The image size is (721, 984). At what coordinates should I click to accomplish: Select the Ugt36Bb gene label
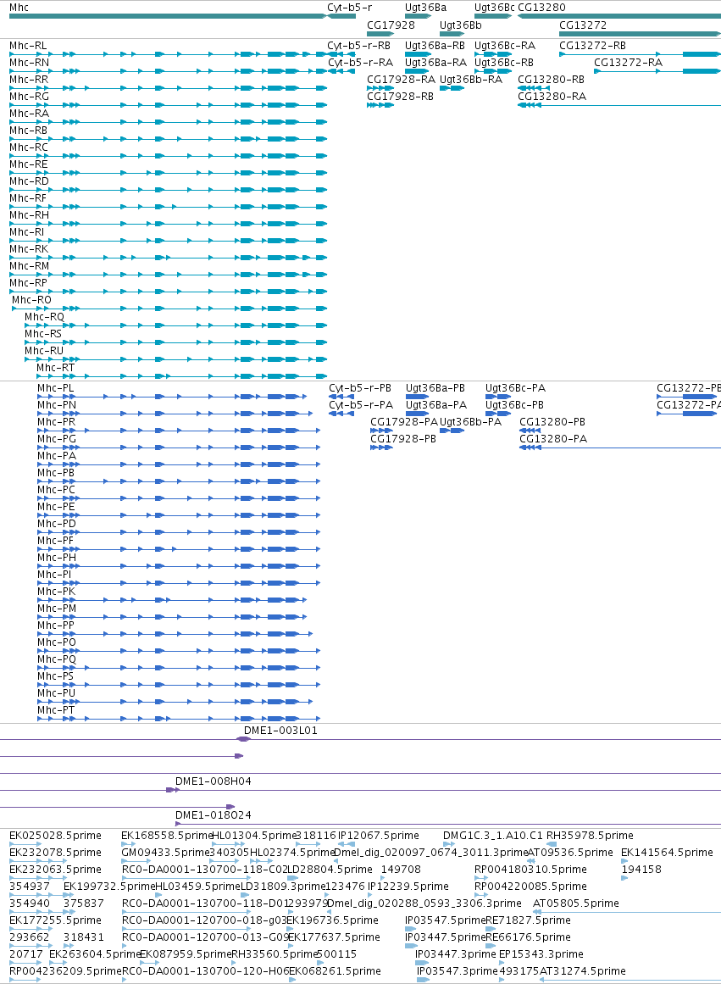point(461,25)
